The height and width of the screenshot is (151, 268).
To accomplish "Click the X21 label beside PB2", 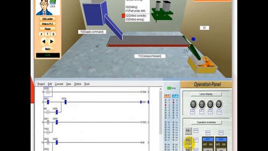I will (196, 140).
